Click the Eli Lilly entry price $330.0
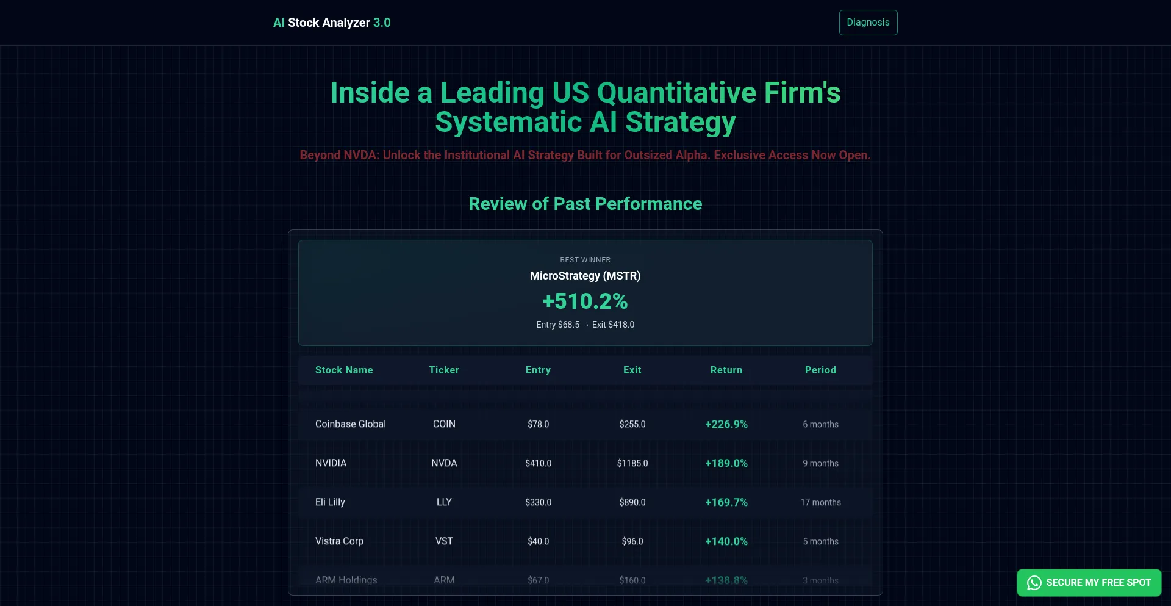Screen dimensions: 1171x606 tap(538, 502)
